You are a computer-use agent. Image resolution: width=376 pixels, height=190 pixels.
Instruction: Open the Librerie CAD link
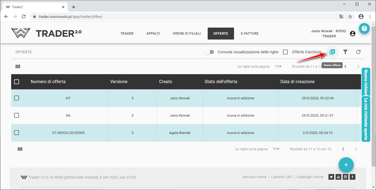click(x=282, y=177)
